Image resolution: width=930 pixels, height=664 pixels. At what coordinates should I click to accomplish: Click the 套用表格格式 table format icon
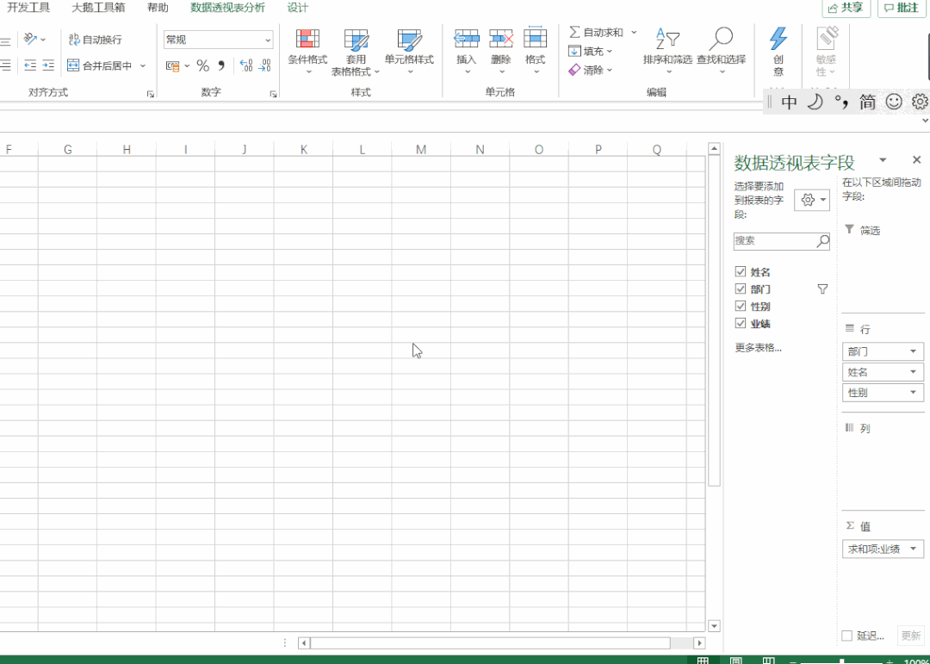pos(356,39)
